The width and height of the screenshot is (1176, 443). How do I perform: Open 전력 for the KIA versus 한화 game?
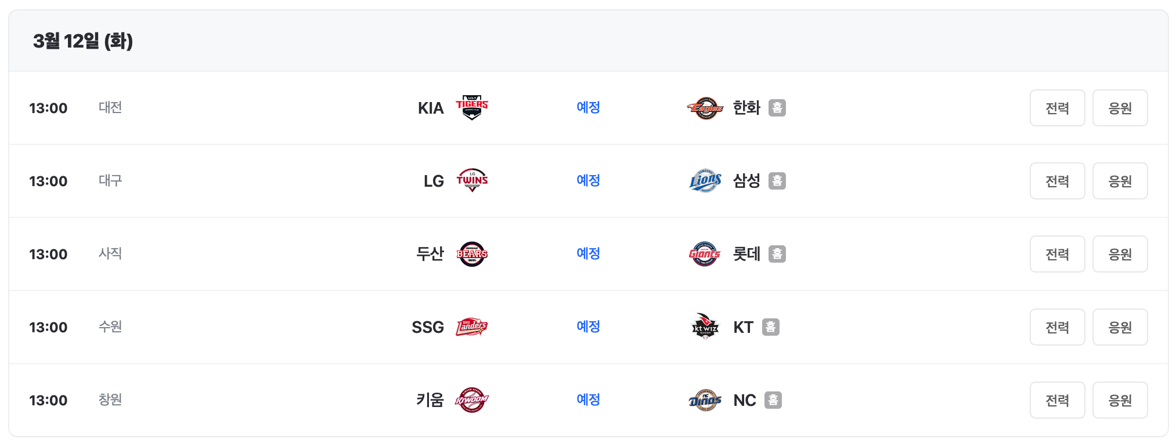(x=1057, y=107)
